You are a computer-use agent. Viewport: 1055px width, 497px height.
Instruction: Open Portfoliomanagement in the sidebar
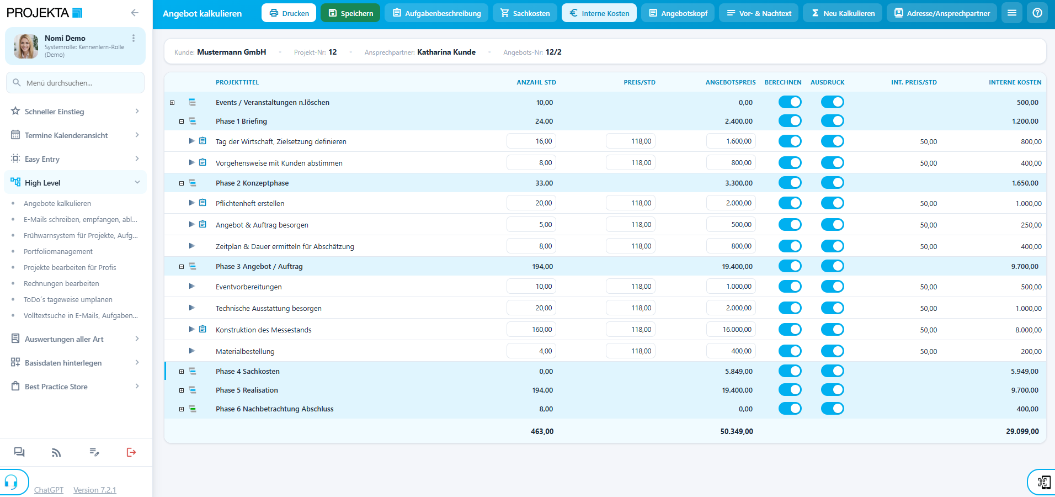58,251
